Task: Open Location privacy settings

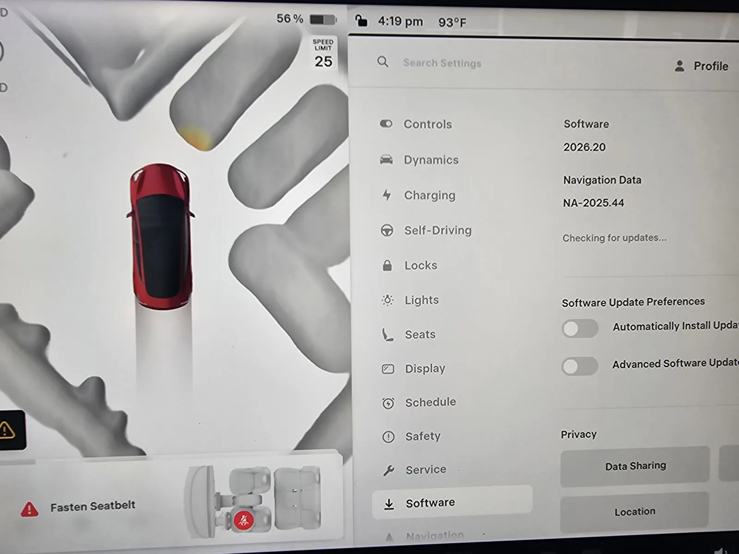Action: [x=635, y=512]
